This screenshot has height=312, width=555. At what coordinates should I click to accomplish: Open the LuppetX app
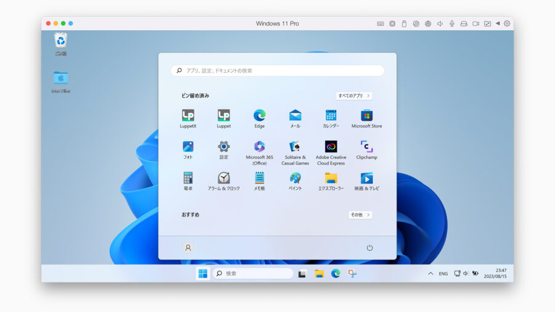[x=188, y=118]
